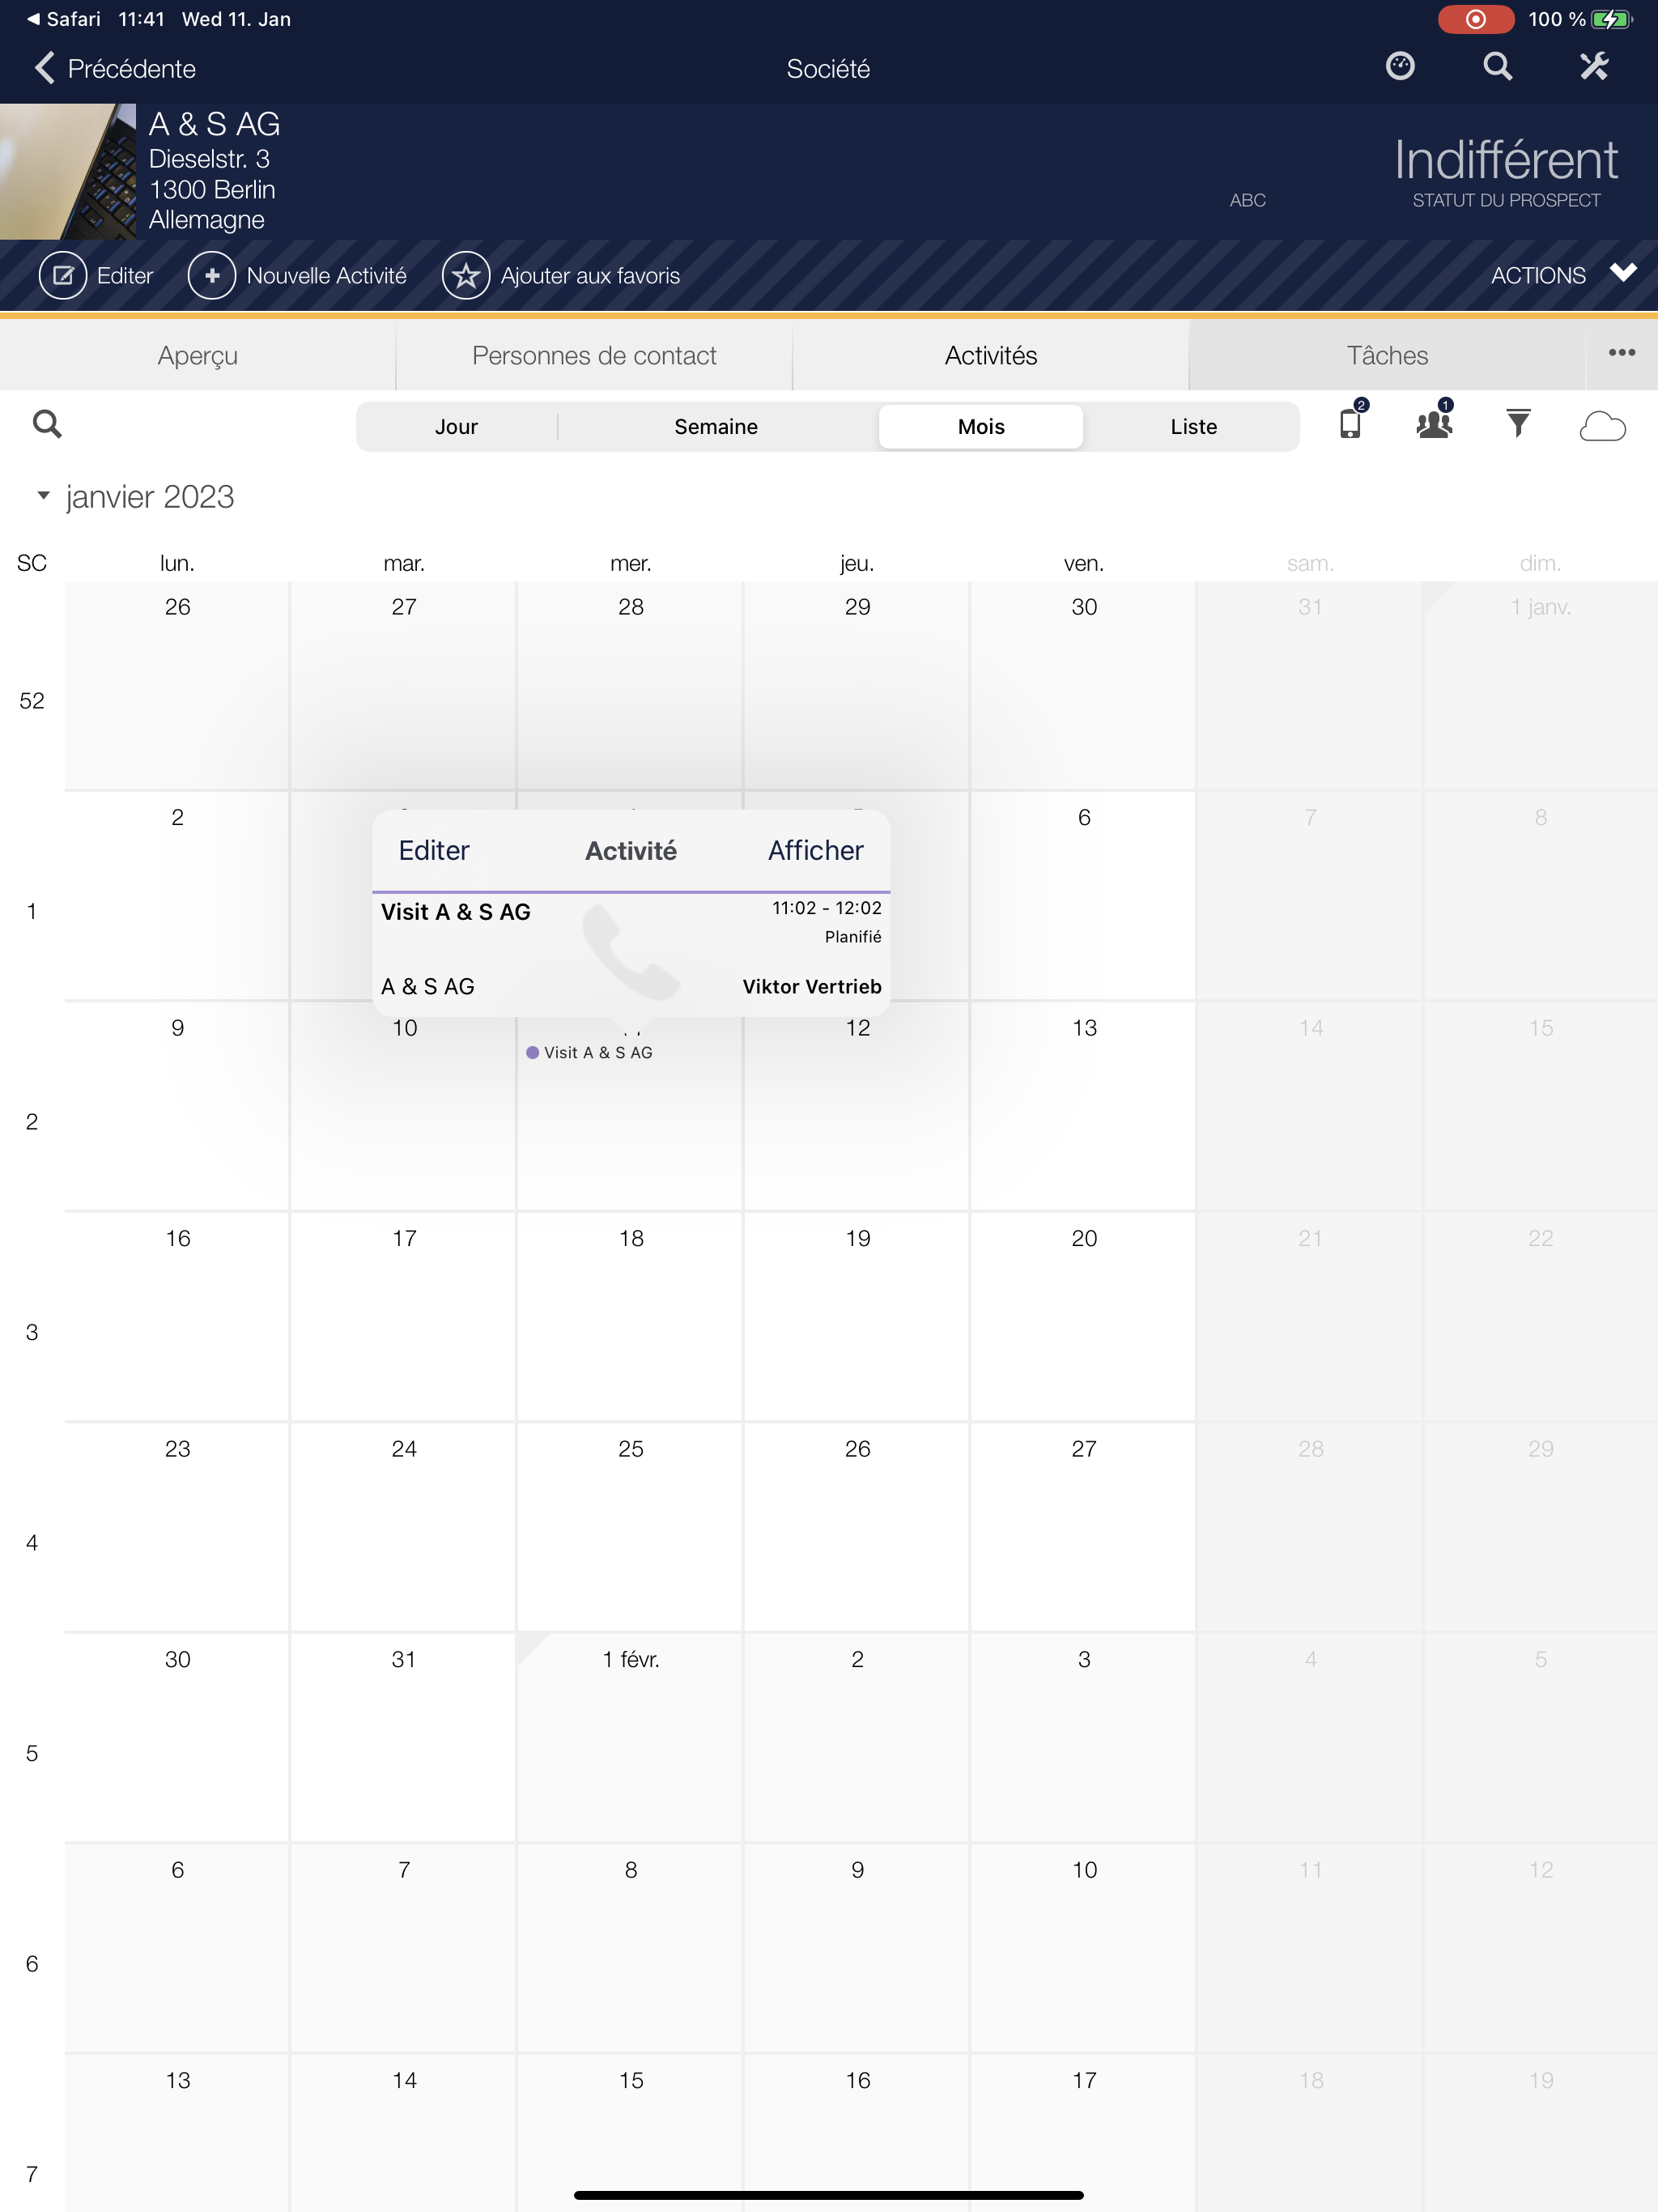Click Nouvelle Activité button
This screenshot has width=1658, height=2212.
[298, 276]
